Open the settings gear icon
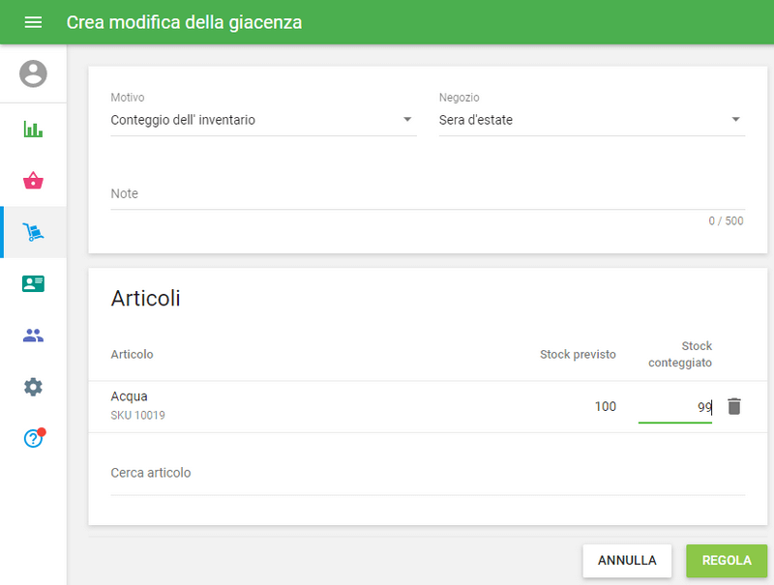Screen dimensions: 774x585 pos(33,387)
